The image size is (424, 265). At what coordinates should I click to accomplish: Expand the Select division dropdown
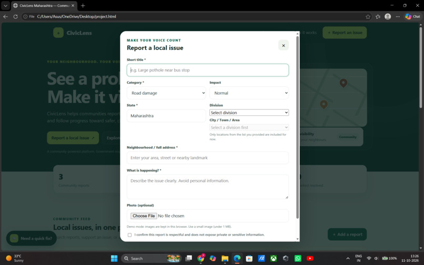click(x=249, y=113)
